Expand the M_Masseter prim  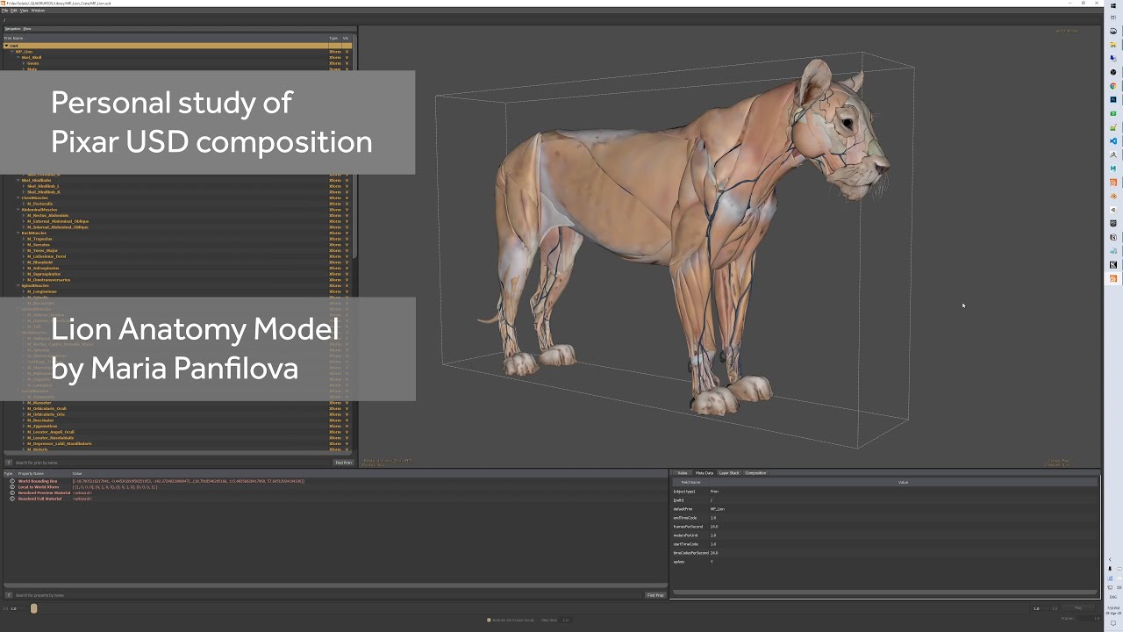24,403
